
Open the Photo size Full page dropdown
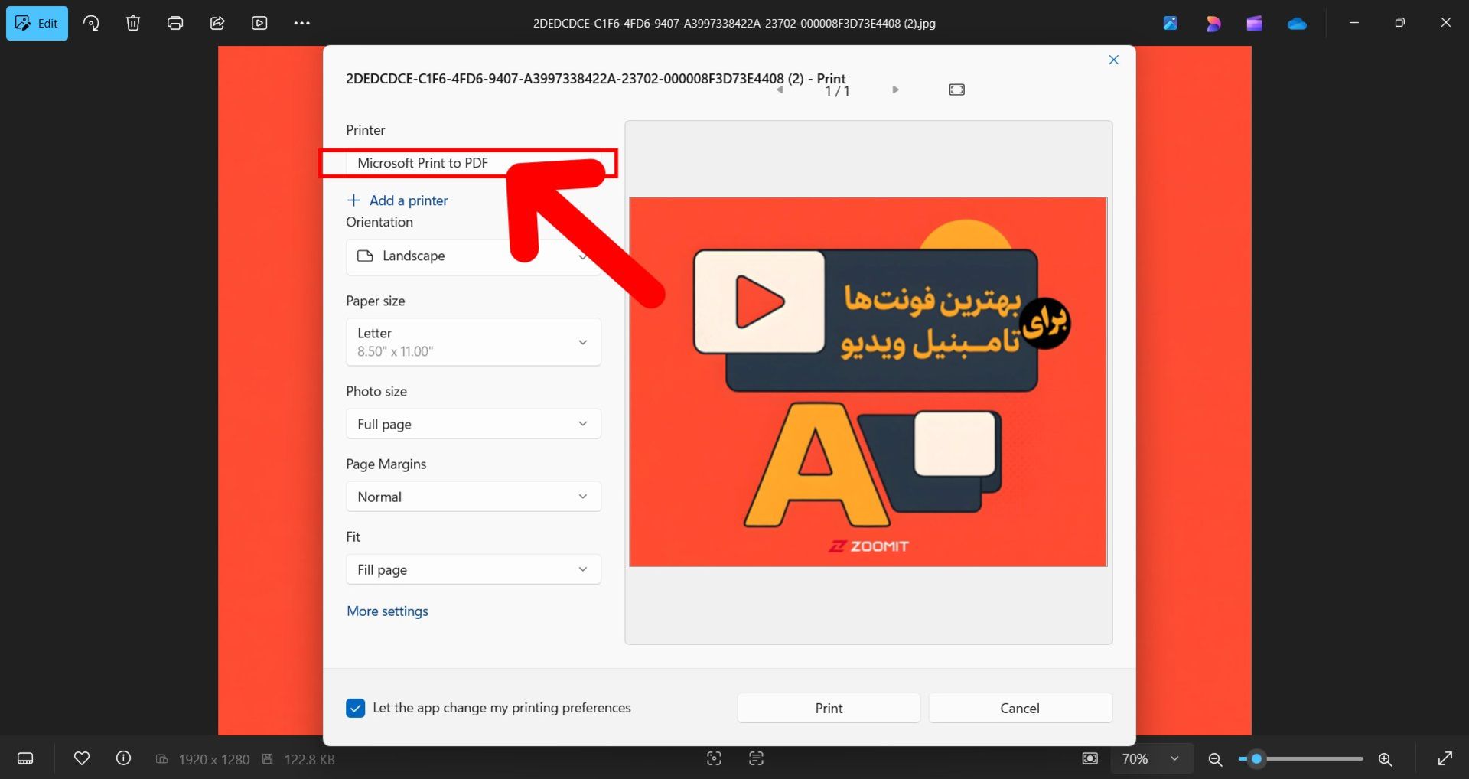(x=473, y=424)
